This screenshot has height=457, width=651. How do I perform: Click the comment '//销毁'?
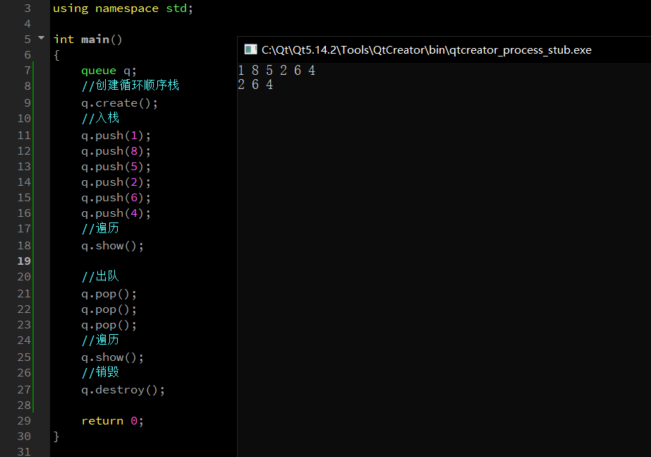click(100, 372)
